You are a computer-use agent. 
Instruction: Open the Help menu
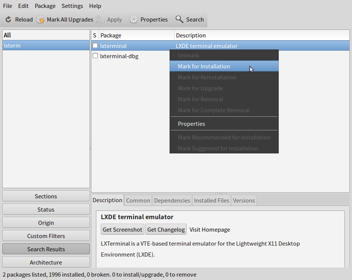click(95, 6)
